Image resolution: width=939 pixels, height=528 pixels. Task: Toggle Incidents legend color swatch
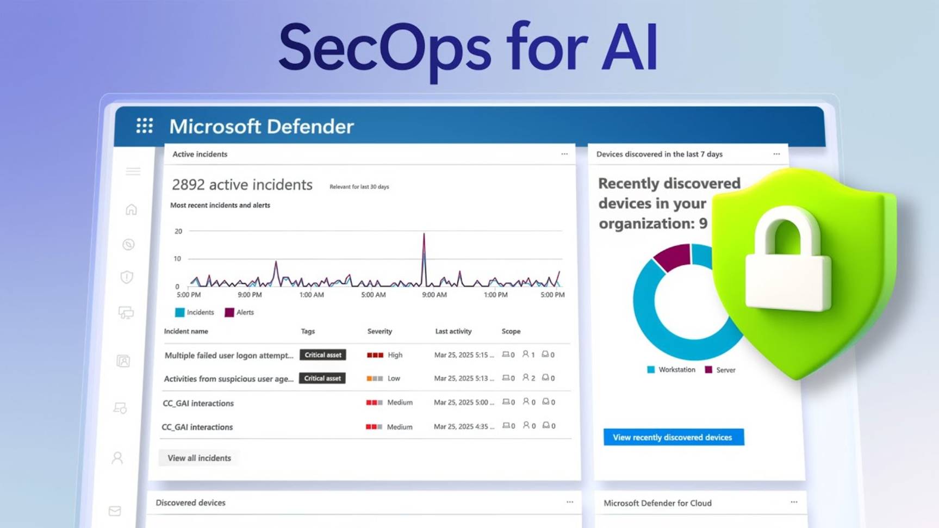pyautogui.click(x=179, y=312)
